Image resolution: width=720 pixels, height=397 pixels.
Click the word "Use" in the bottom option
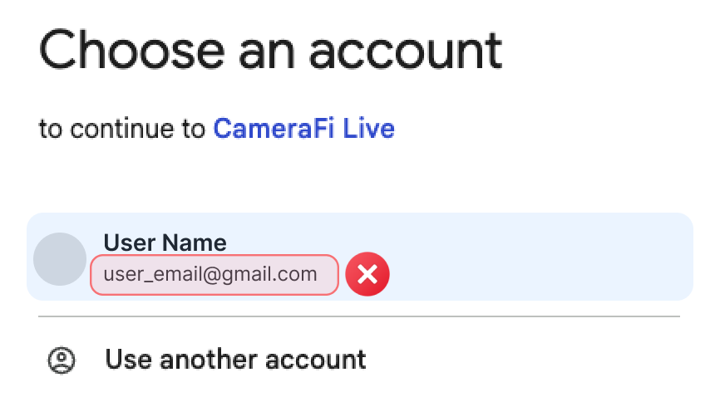click(128, 360)
